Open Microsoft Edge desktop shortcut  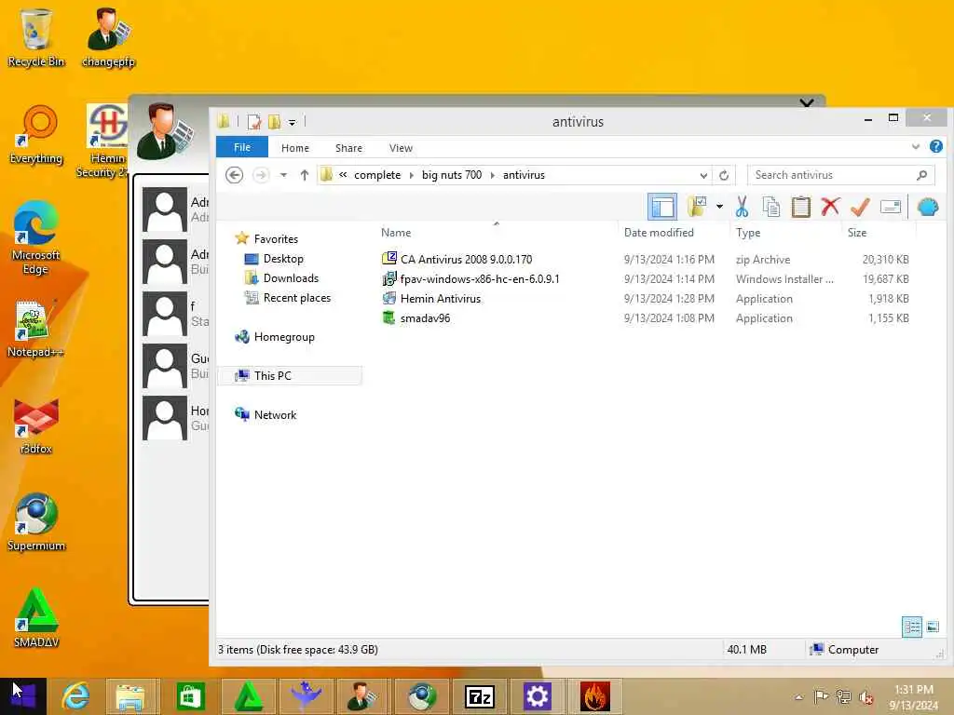[x=36, y=238]
